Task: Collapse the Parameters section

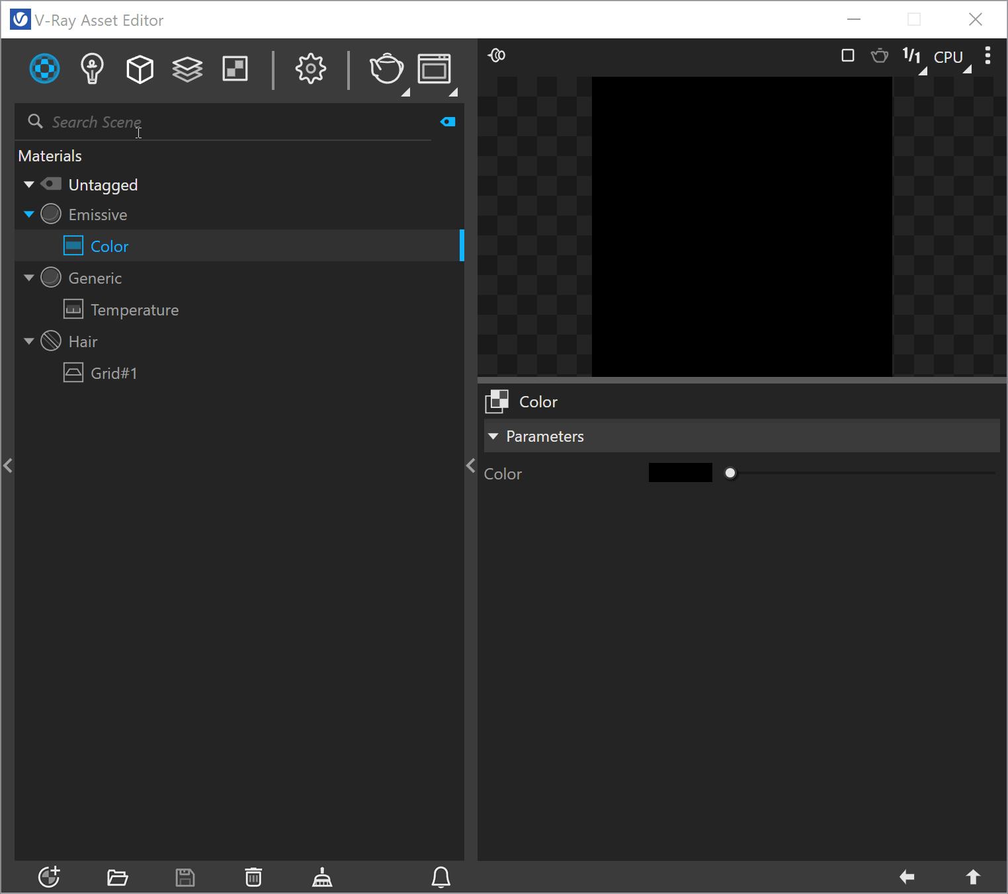Action: pyautogui.click(x=493, y=436)
